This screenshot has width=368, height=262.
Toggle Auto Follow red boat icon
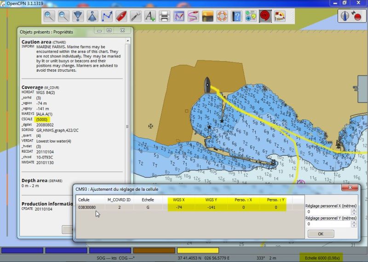(x=121, y=16)
